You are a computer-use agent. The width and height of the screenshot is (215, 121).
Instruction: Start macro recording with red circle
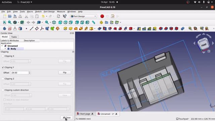[102, 16]
